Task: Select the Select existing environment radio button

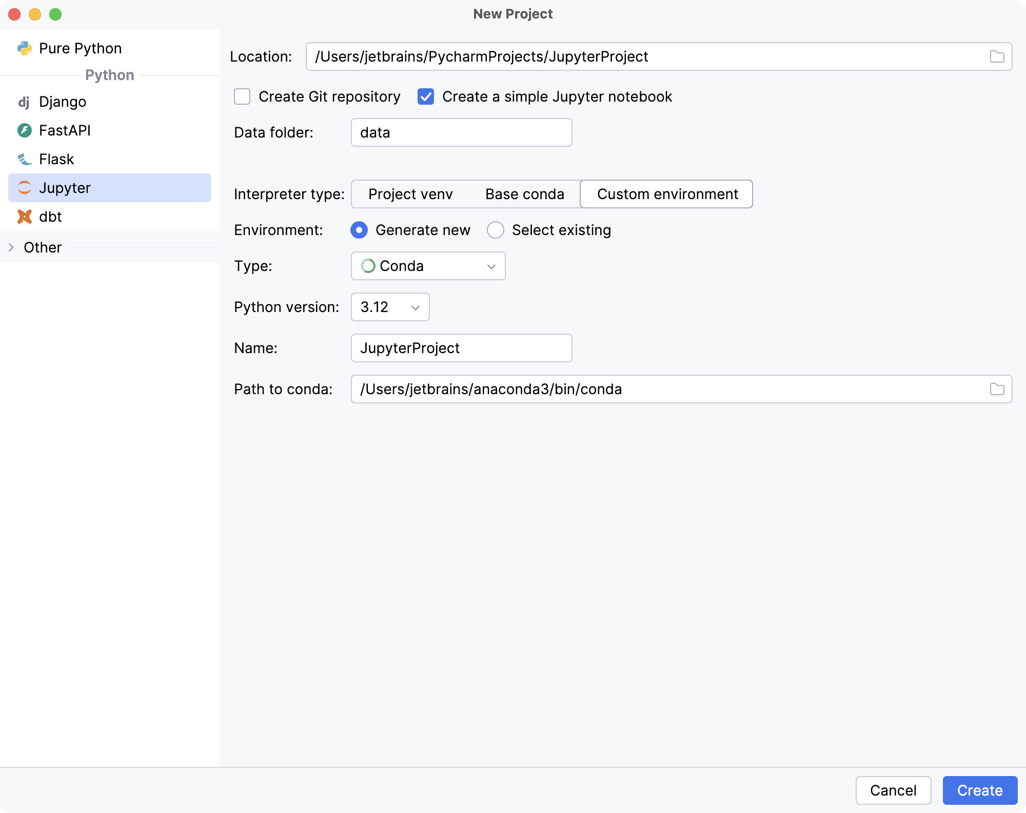Action: pyautogui.click(x=495, y=230)
